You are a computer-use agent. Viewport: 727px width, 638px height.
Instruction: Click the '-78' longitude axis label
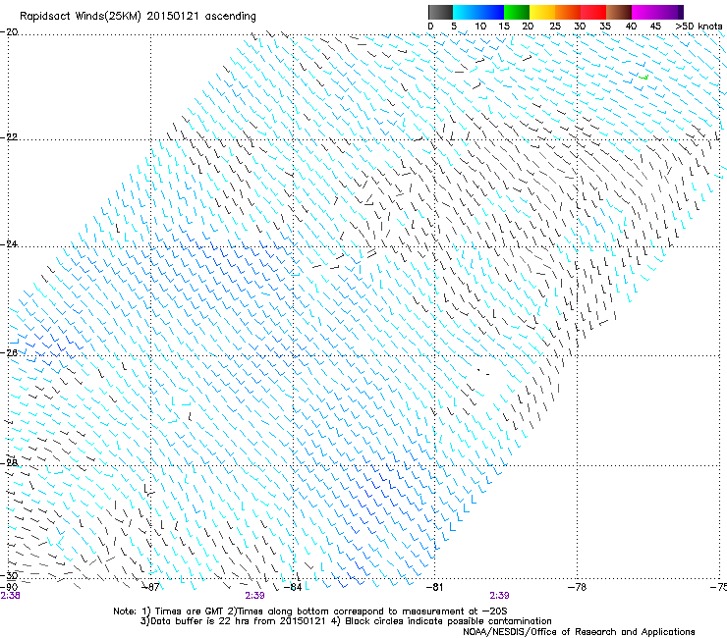(578, 587)
